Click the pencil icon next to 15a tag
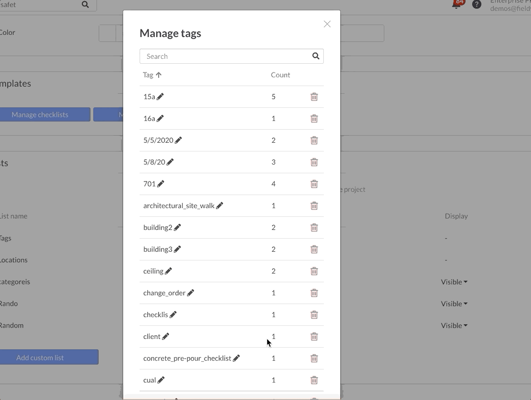This screenshot has height=400, width=531. (160, 96)
